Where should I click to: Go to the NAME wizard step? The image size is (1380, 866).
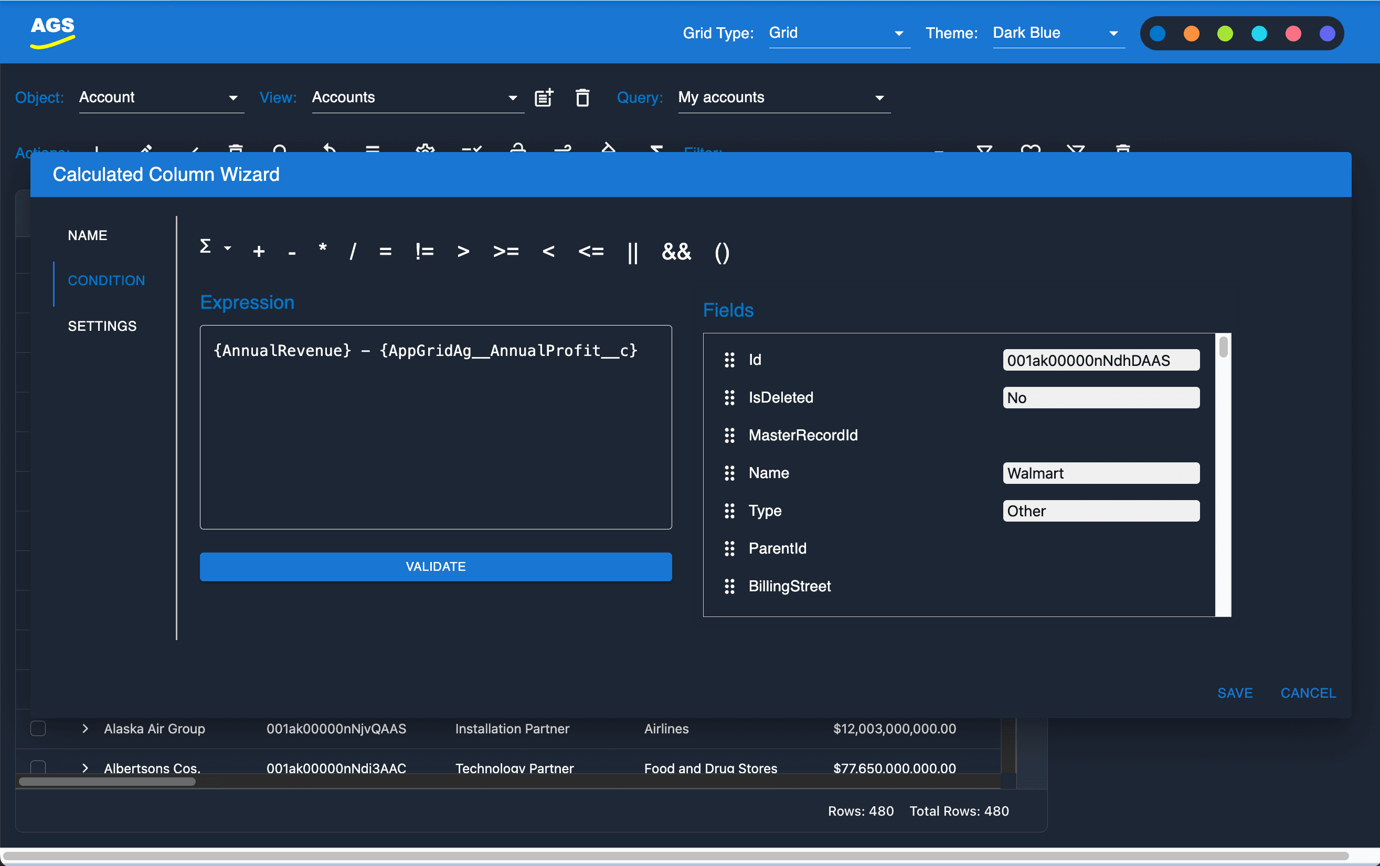click(87, 235)
